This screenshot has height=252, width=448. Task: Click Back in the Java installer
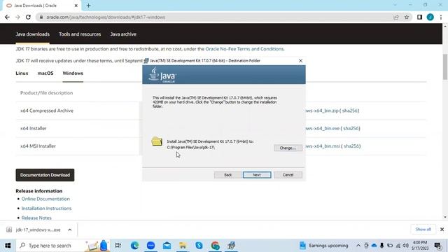[227, 175]
